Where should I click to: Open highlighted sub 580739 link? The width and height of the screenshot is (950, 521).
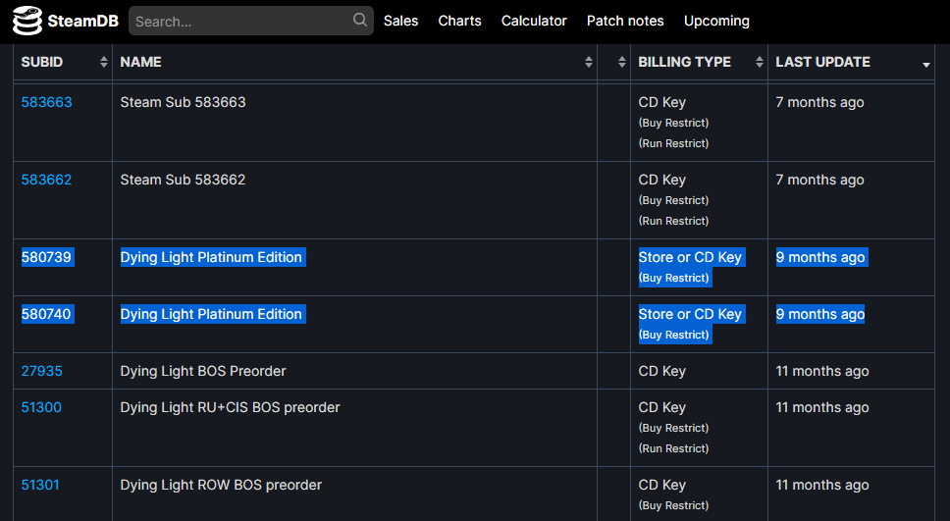click(47, 257)
